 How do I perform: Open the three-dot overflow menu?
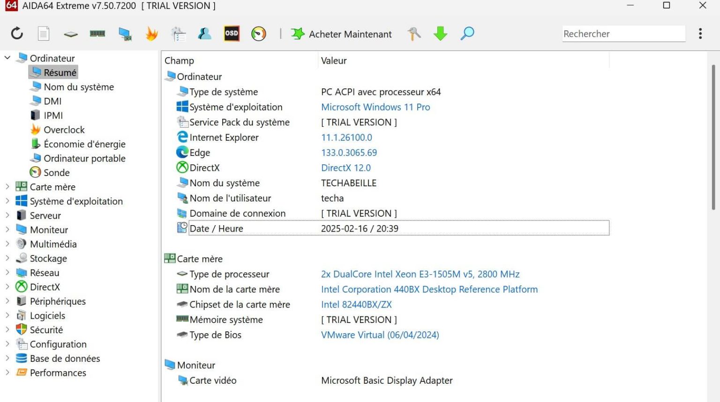pos(700,33)
